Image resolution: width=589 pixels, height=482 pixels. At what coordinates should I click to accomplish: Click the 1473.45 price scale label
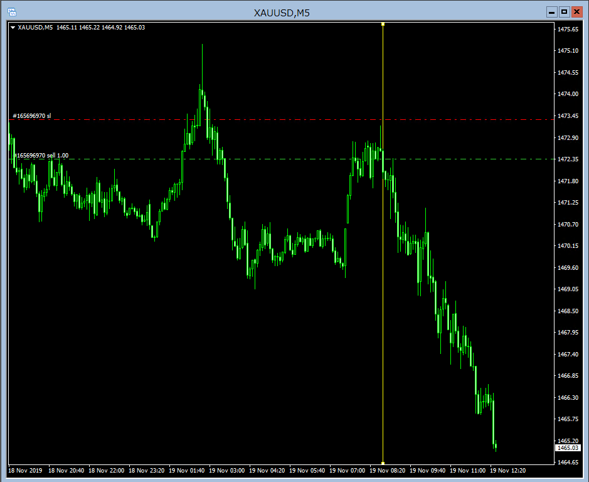(568, 116)
